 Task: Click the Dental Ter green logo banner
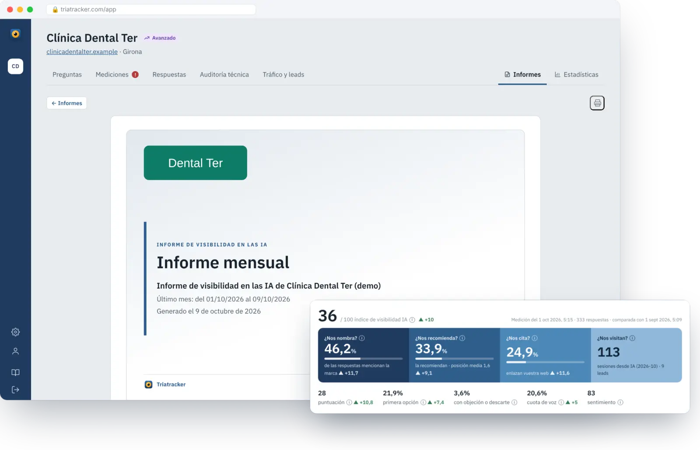coord(196,163)
